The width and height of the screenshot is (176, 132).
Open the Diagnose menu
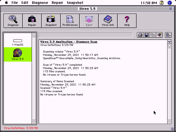point(40,2)
